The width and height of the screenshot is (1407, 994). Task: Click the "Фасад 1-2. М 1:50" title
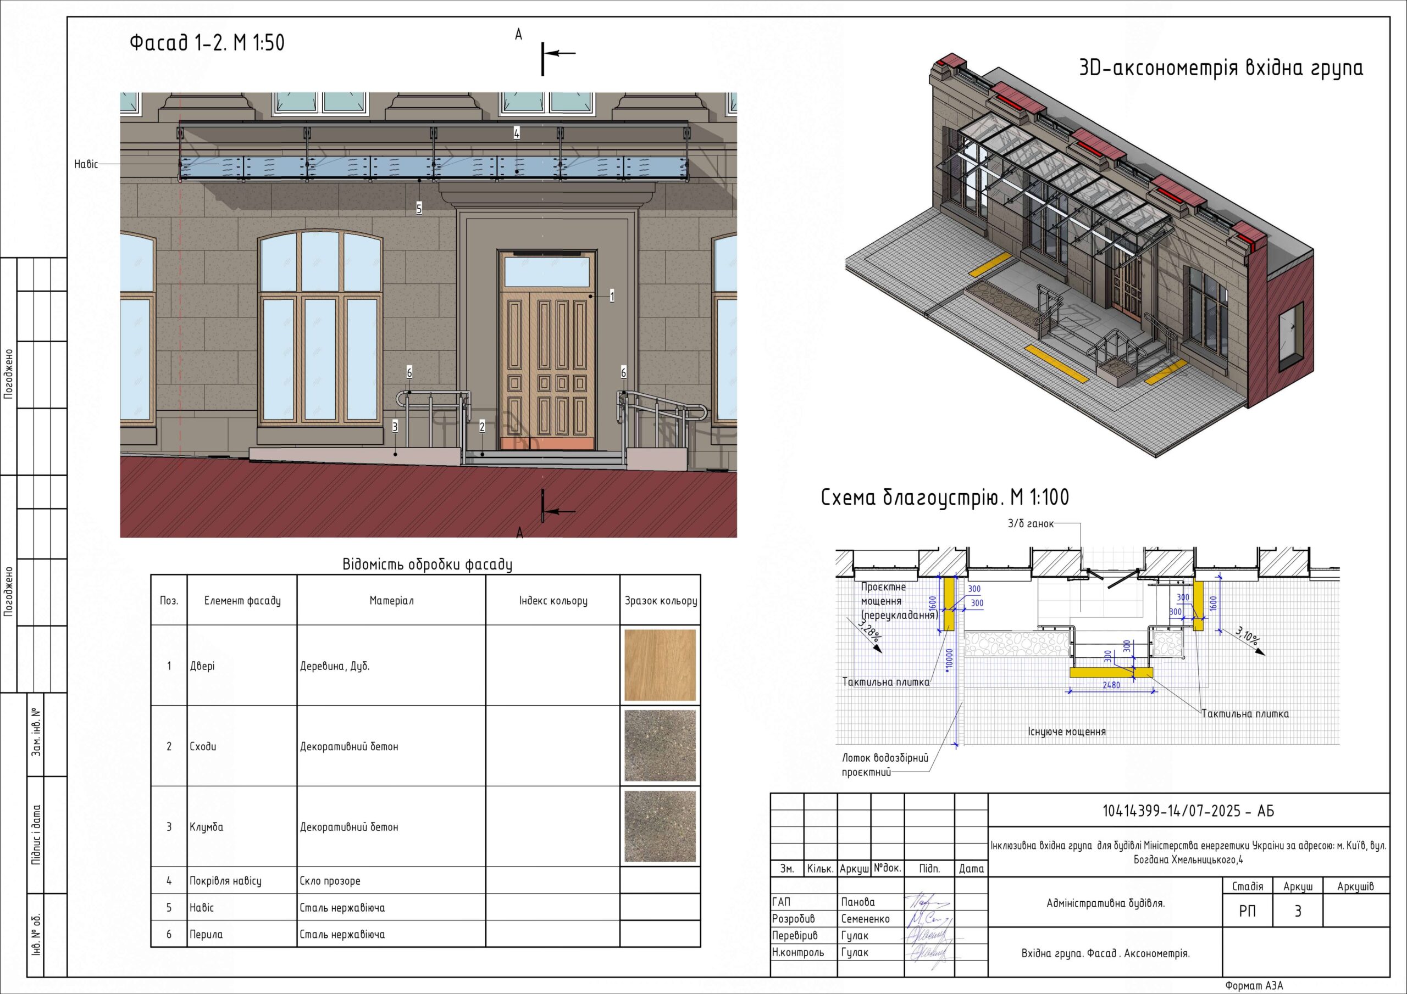207,43
